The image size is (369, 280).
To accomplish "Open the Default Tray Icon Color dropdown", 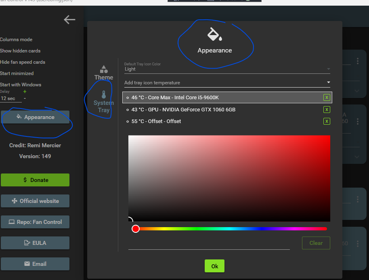I will tap(329, 69).
